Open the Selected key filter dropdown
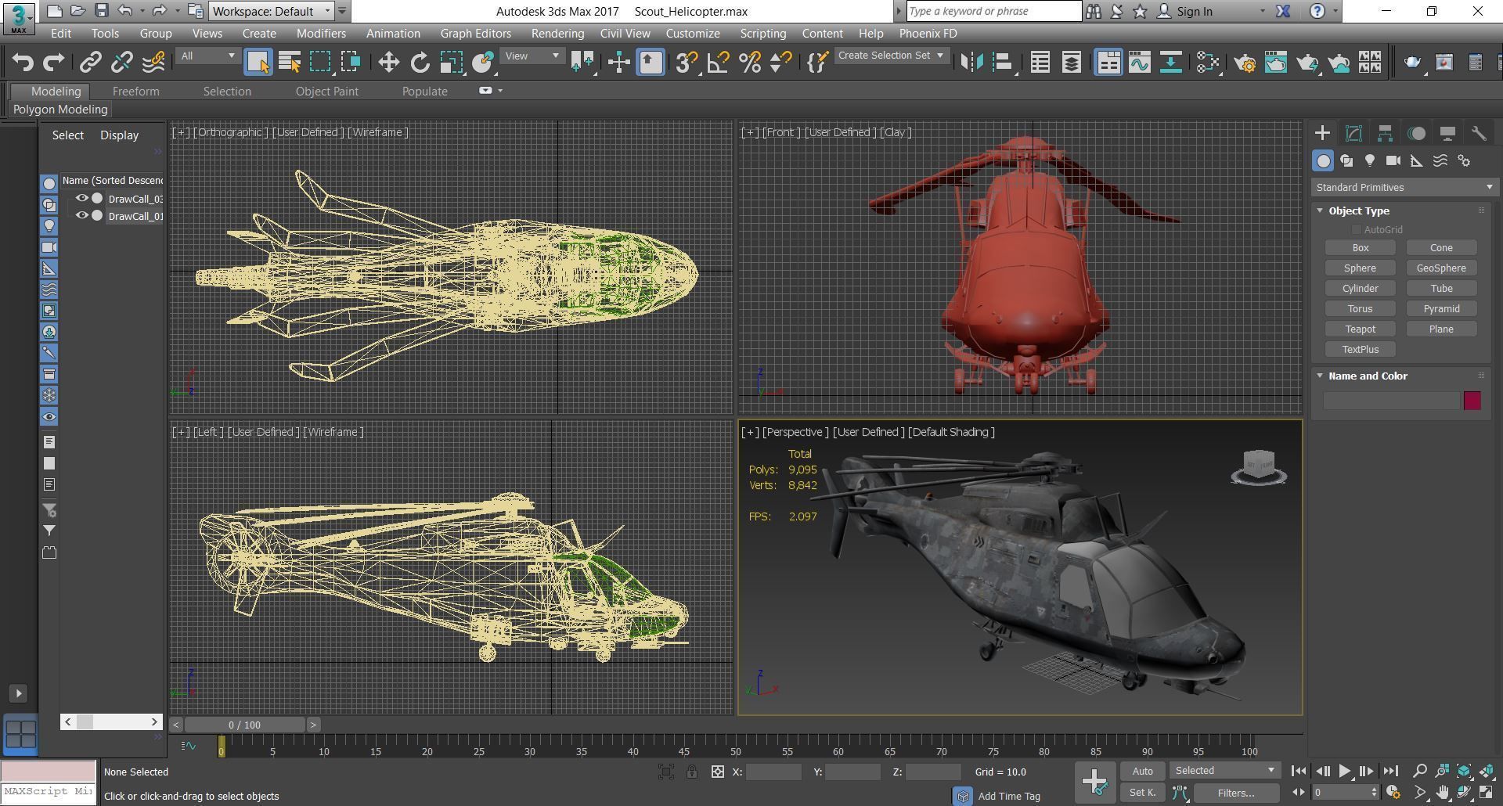This screenshot has height=806, width=1503. coord(1224,771)
